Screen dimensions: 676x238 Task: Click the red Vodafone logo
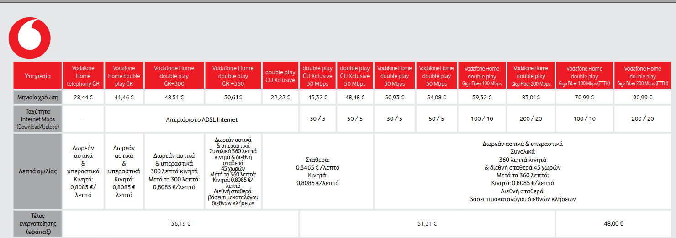(x=30, y=38)
